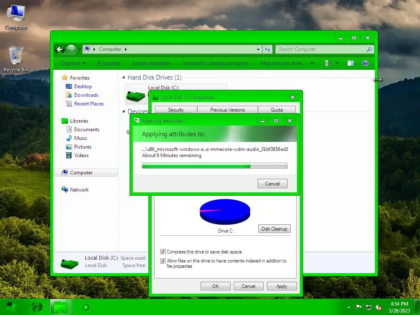
Task: Click the taskbar clock showing 4:54 PM
Action: click(x=399, y=307)
